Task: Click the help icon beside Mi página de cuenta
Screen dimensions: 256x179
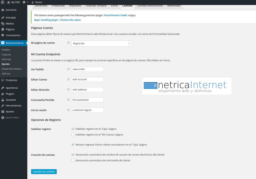Action: 68,43
